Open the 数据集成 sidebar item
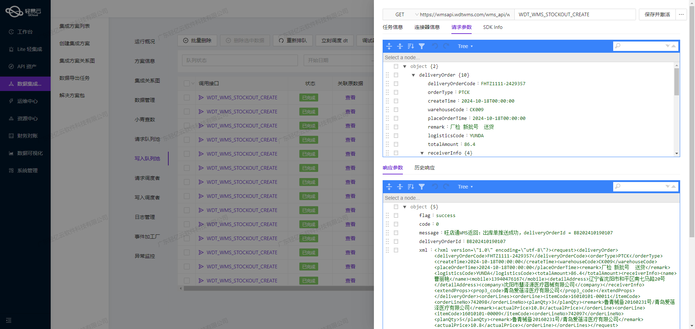Screen dimensions: 695x329 25,84
